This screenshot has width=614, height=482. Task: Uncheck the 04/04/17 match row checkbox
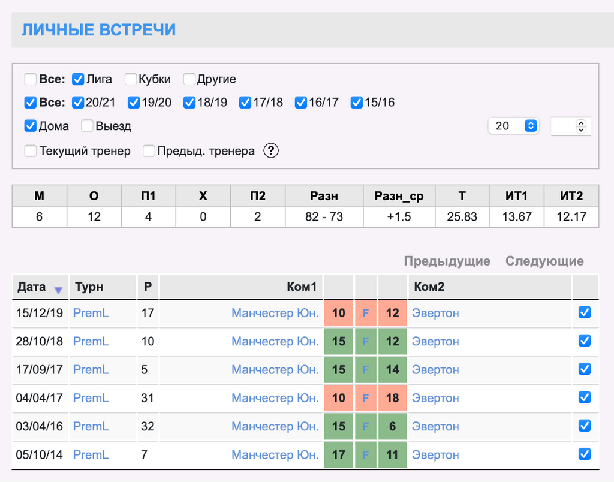pos(585,397)
